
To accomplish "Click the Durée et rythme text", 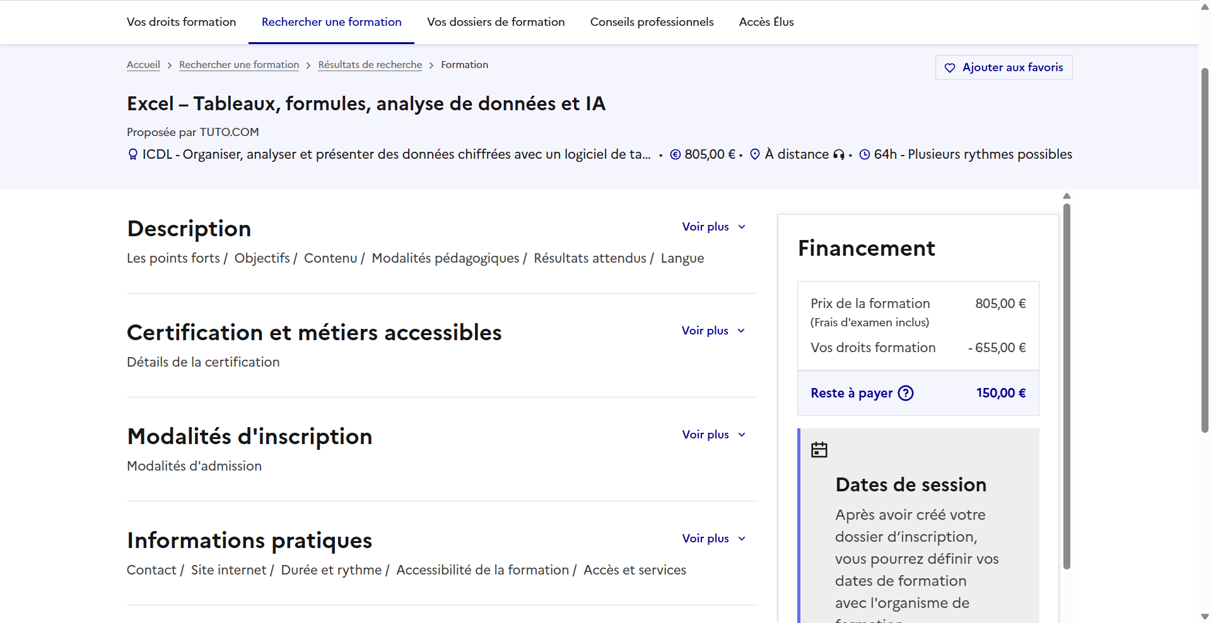I will (331, 570).
